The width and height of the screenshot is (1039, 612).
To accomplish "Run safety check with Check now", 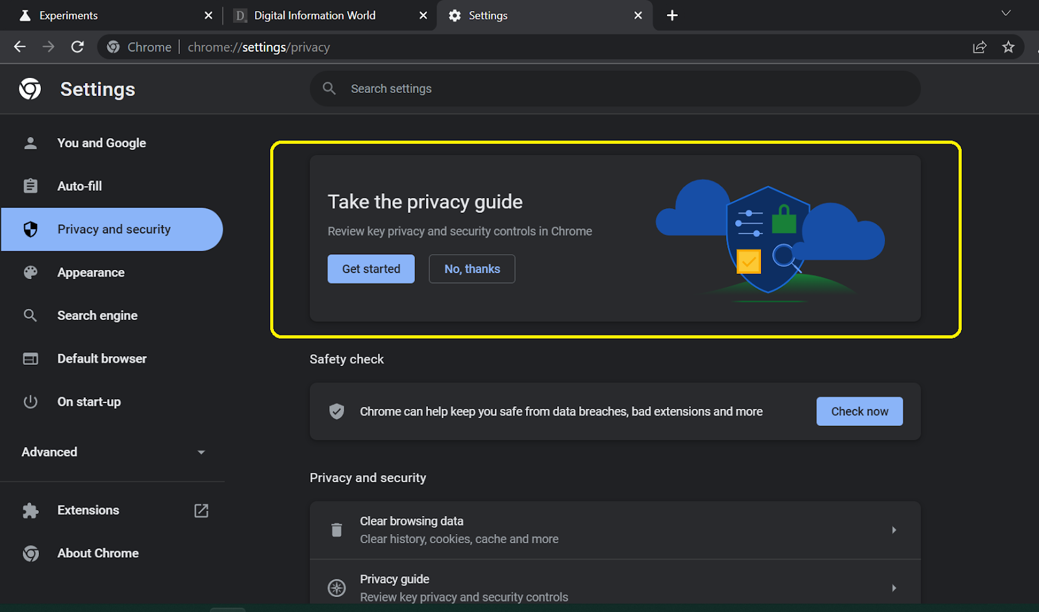I will [x=860, y=411].
